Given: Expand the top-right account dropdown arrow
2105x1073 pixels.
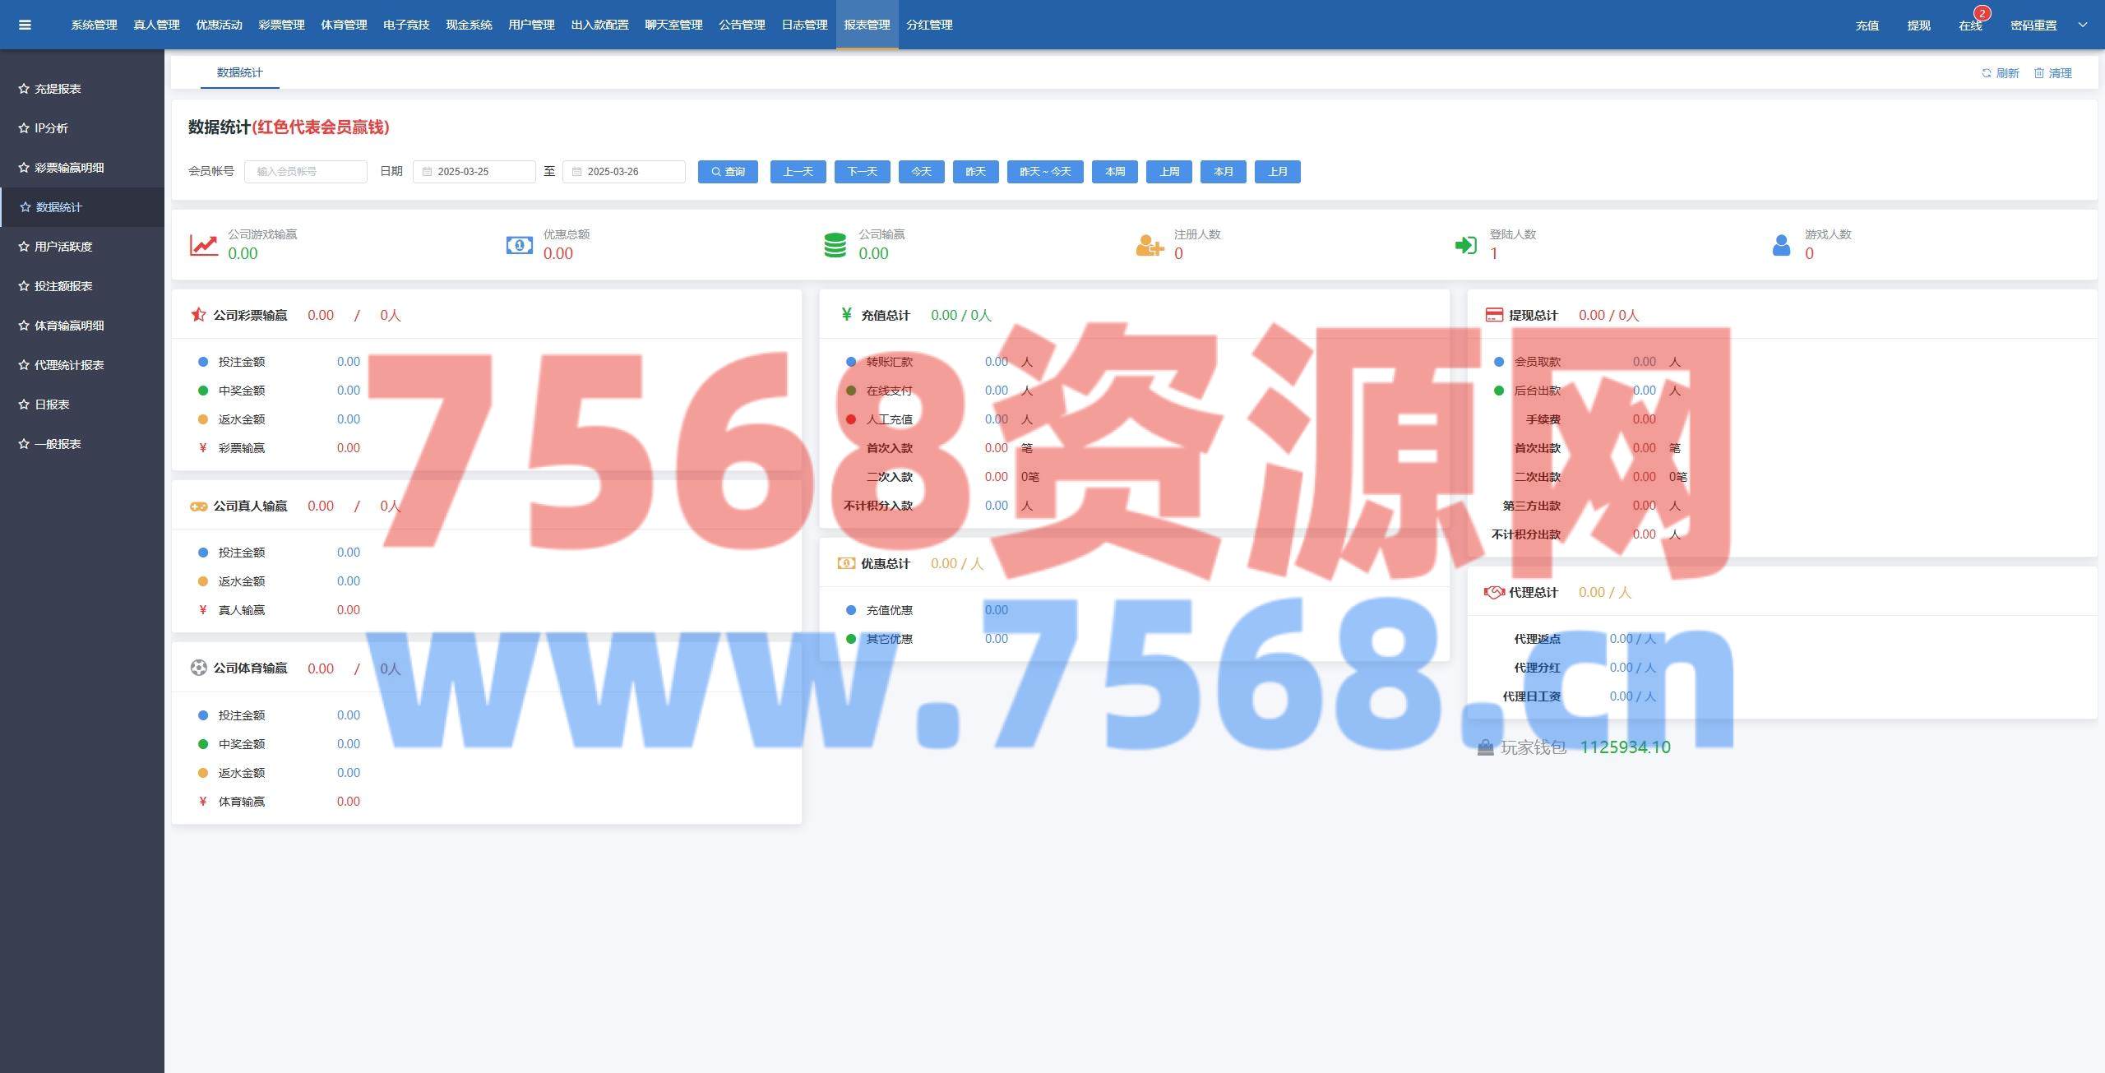Looking at the screenshot, I should pyautogui.click(x=2083, y=25).
